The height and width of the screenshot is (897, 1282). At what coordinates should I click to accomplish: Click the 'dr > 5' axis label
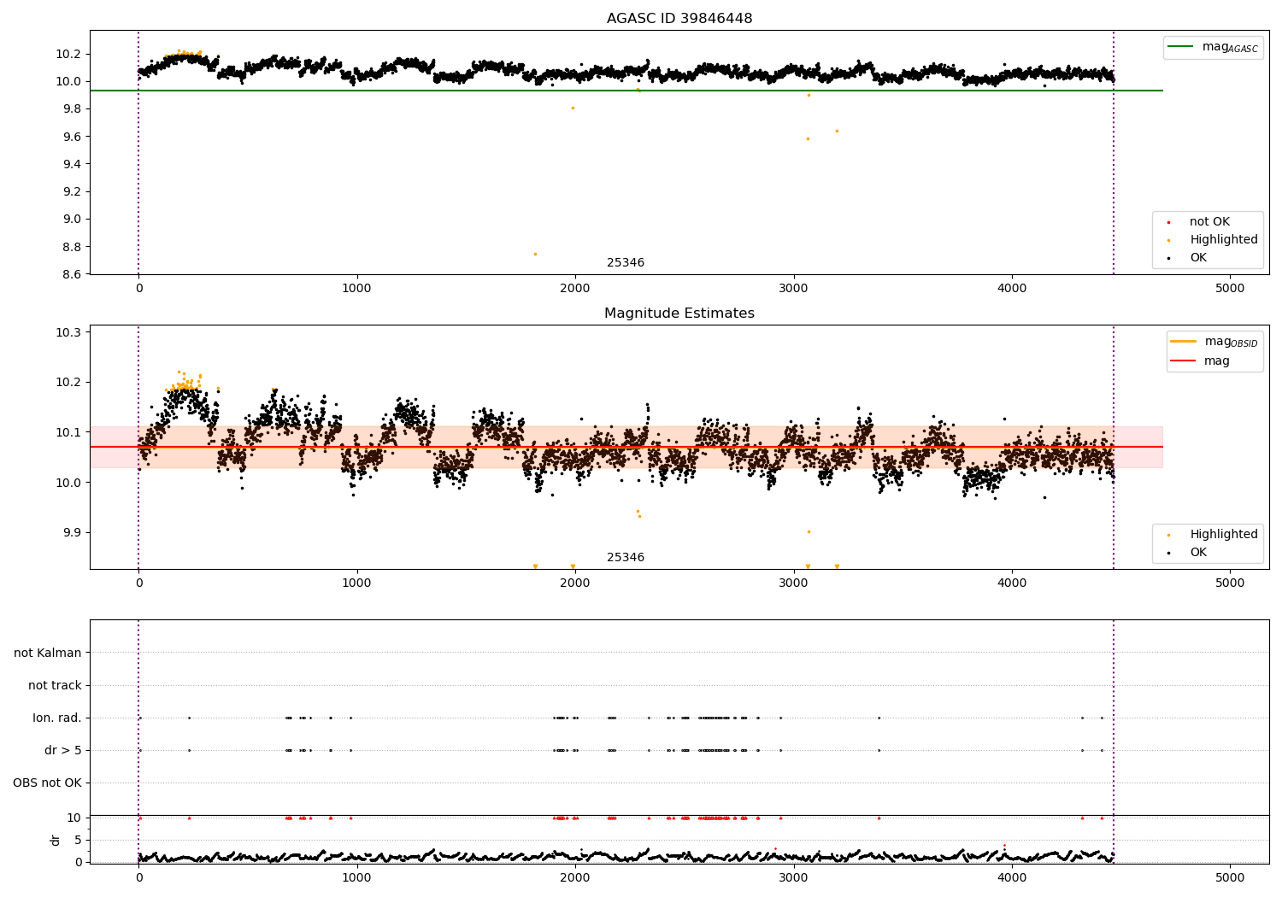click(x=63, y=750)
